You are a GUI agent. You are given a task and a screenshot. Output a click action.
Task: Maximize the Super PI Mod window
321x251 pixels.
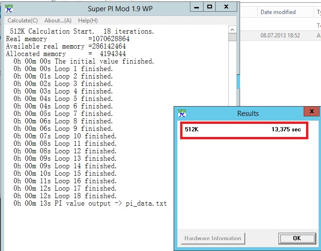tap(210, 7)
